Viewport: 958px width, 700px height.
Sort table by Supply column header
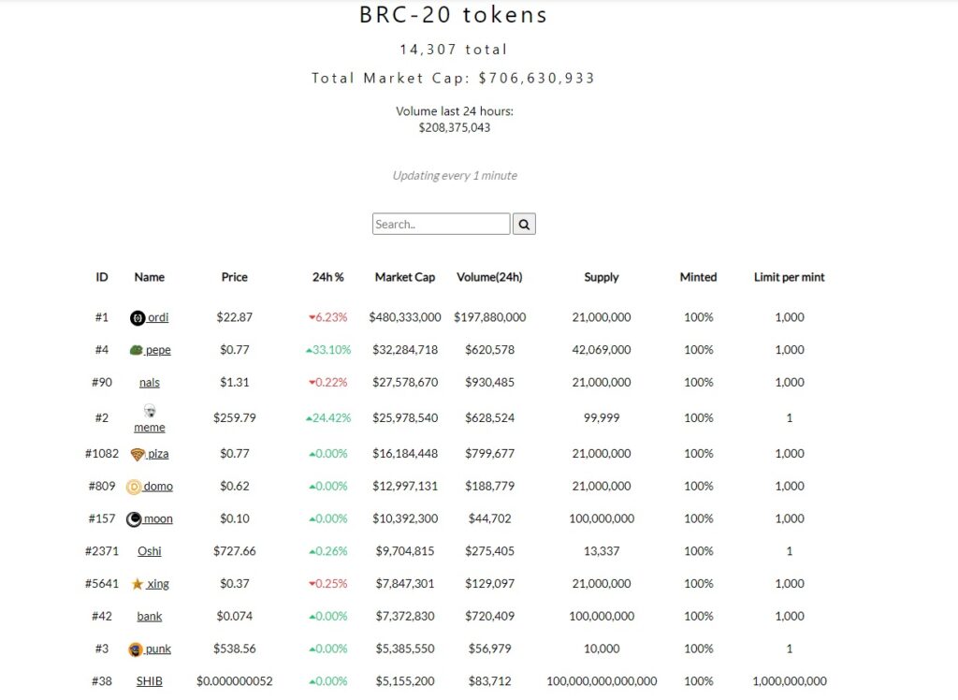[602, 277]
